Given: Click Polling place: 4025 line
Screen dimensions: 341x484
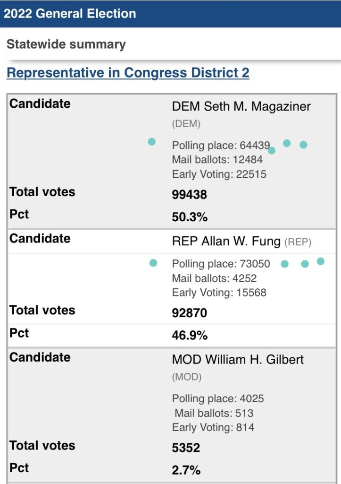Looking at the screenshot, I should (x=218, y=398).
